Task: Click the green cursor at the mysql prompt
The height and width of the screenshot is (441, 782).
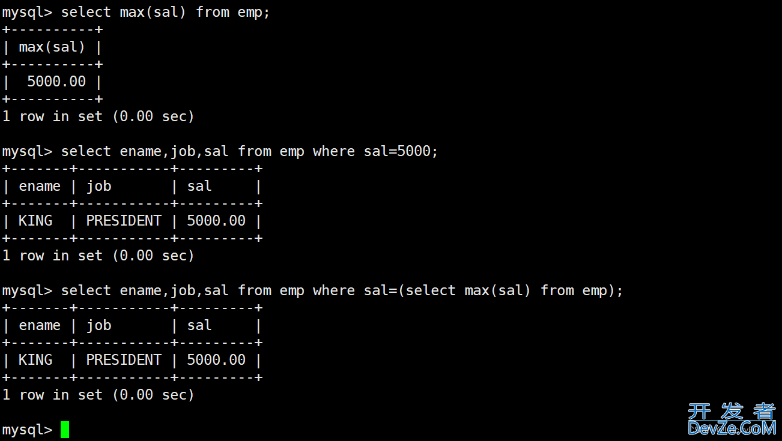Action: coord(65,430)
